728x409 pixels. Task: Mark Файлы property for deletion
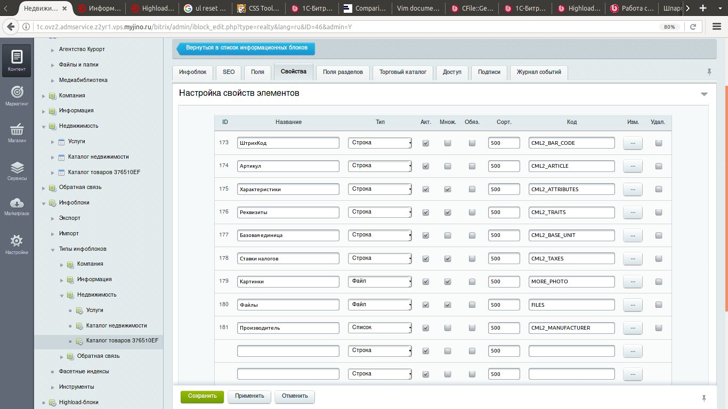(x=659, y=305)
